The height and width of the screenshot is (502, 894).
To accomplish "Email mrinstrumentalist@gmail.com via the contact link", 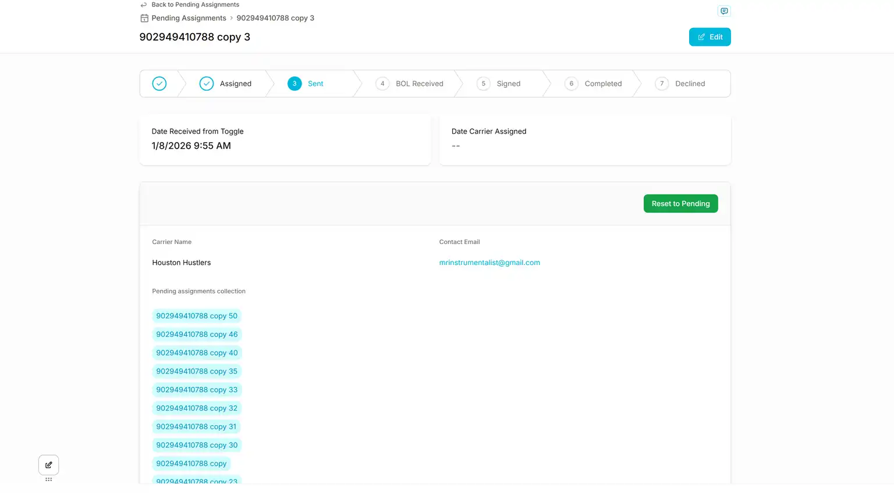I will 489,262.
